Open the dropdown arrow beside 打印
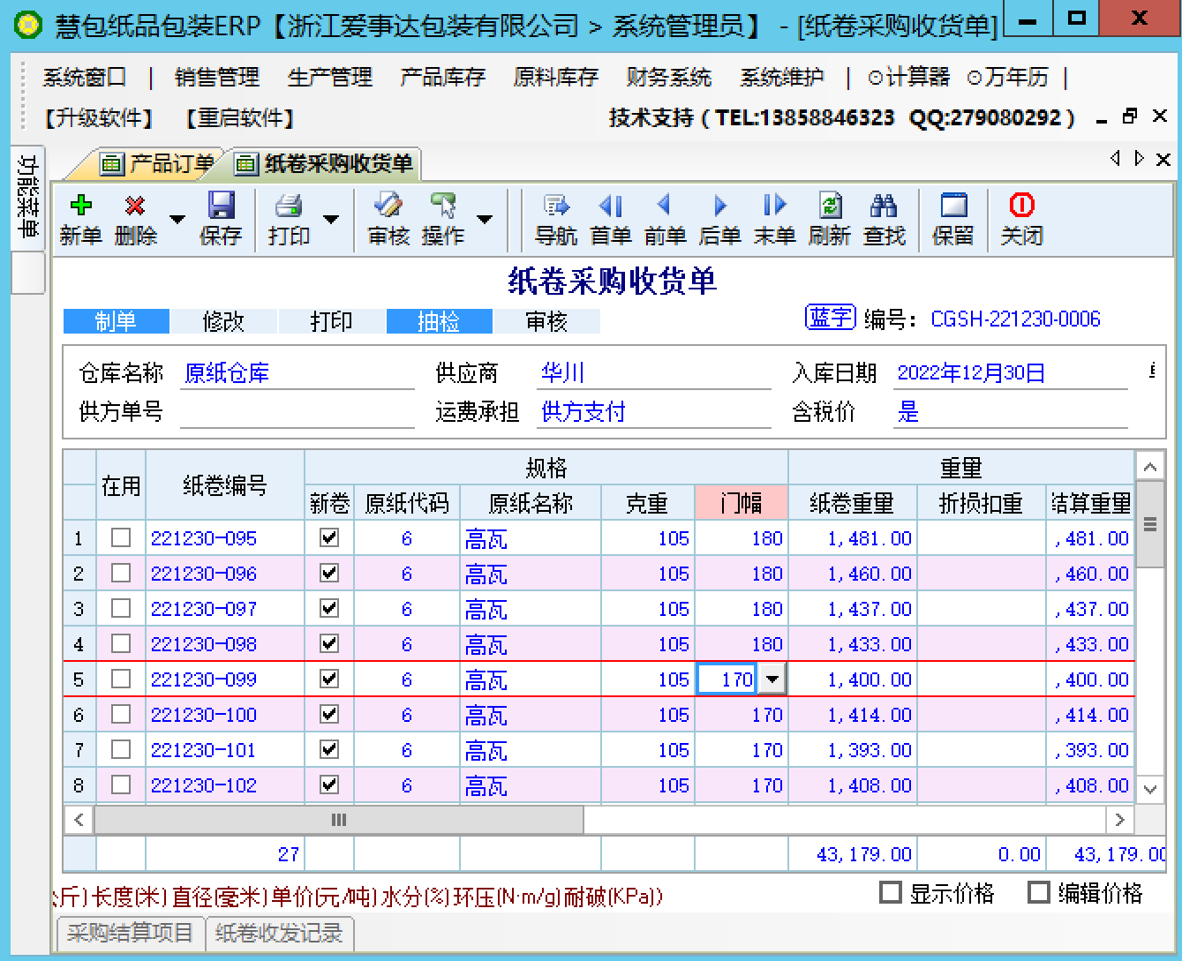 pos(332,219)
